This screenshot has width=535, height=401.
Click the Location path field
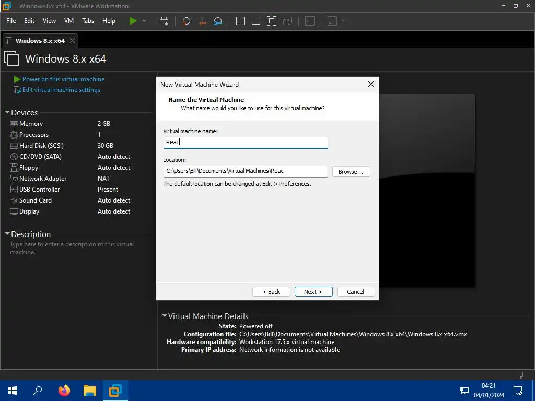point(246,171)
